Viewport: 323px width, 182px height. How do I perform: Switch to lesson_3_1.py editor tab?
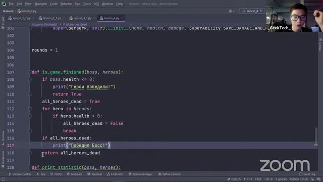pos(82,18)
